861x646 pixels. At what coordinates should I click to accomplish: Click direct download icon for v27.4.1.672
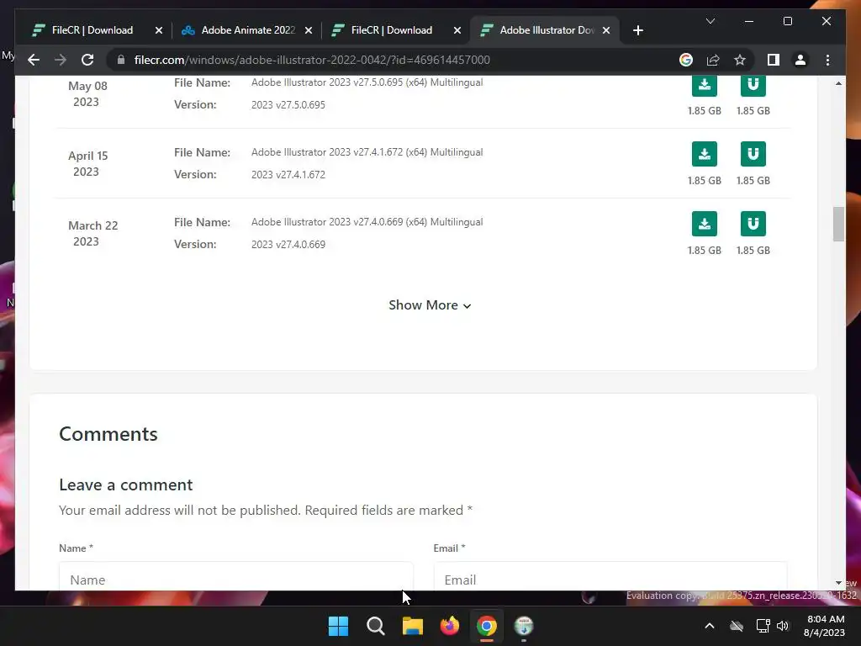(x=704, y=154)
